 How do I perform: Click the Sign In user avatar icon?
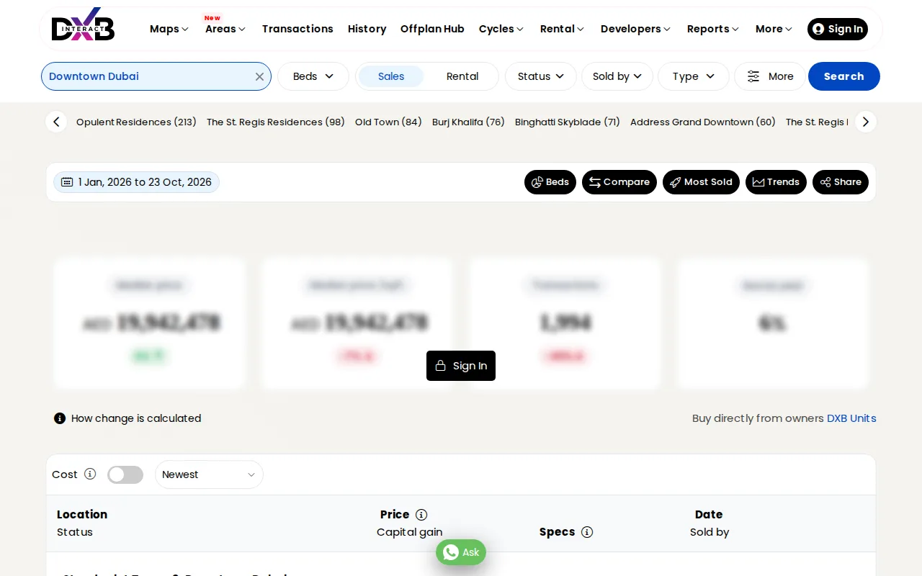pos(818,29)
